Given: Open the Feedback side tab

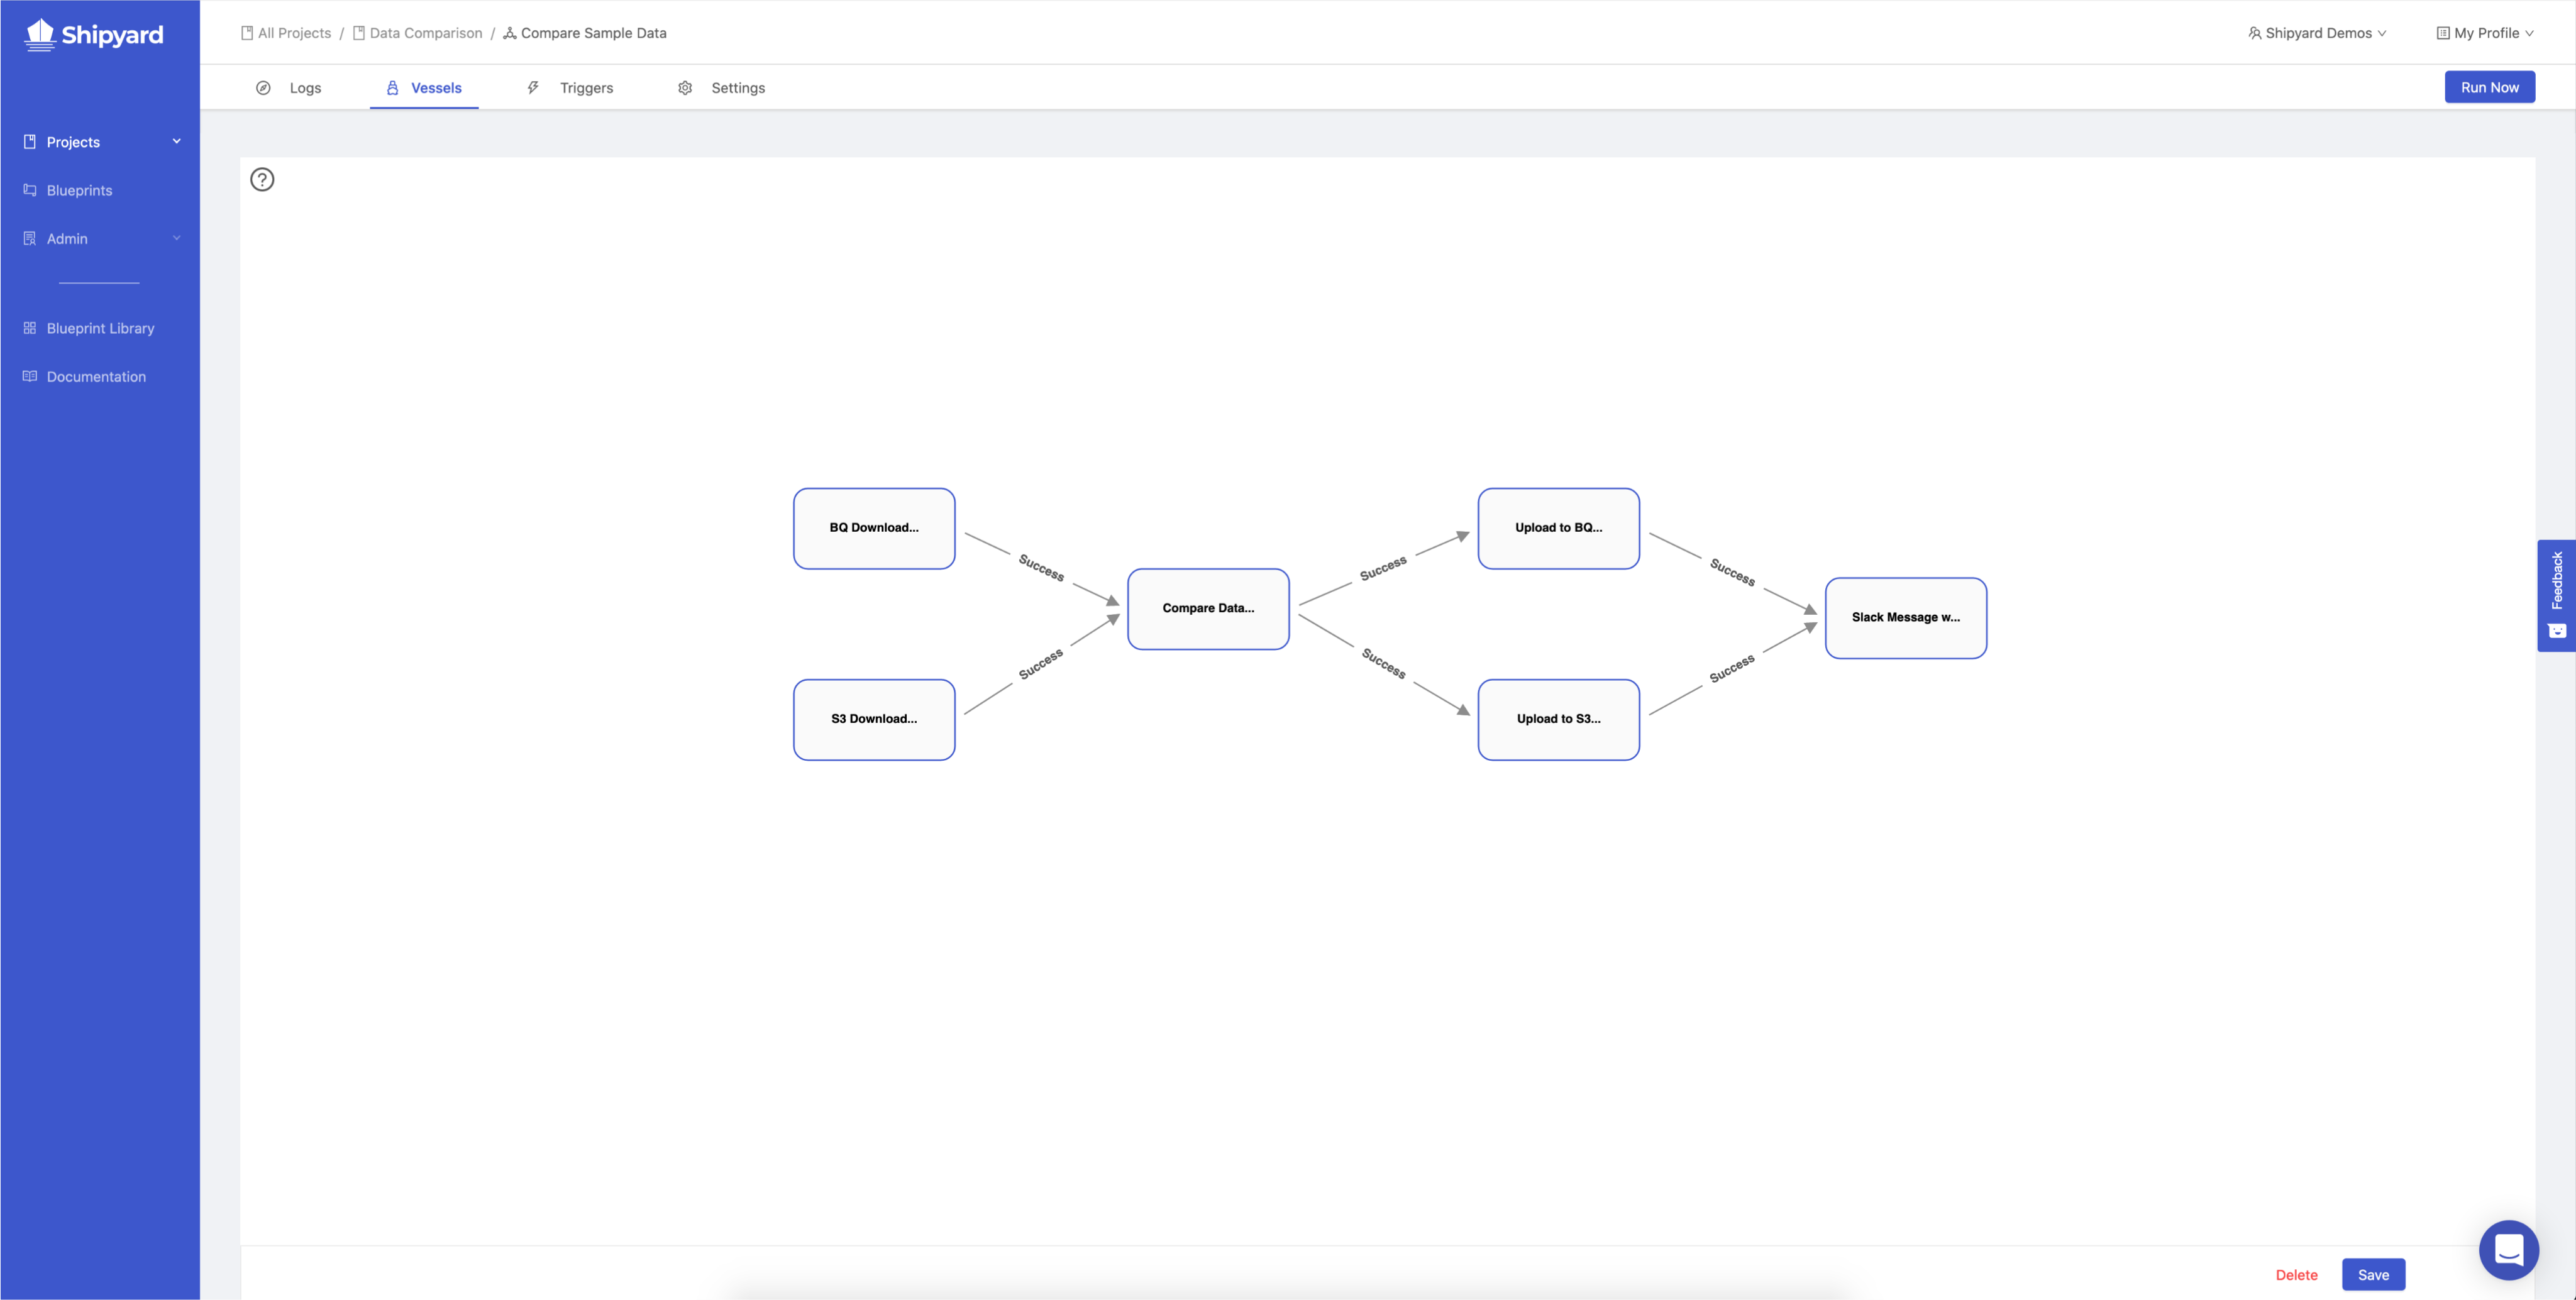Looking at the screenshot, I should (2556, 595).
